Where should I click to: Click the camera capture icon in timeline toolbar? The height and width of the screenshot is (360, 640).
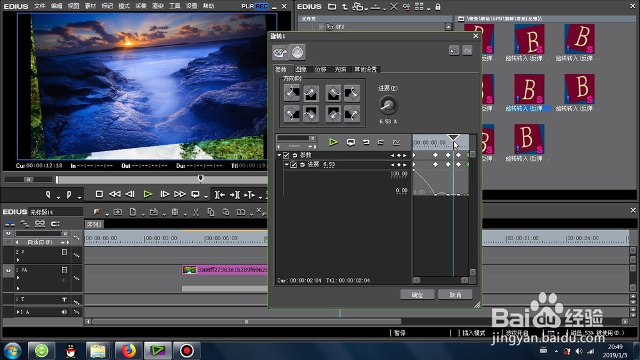(118, 211)
